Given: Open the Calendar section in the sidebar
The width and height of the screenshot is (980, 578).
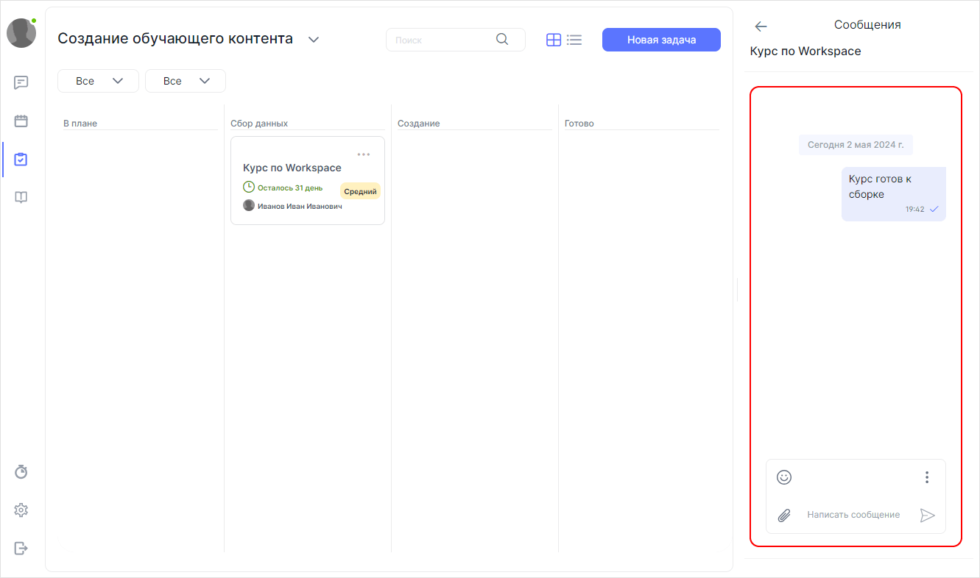Looking at the screenshot, I should click(21, 121).
